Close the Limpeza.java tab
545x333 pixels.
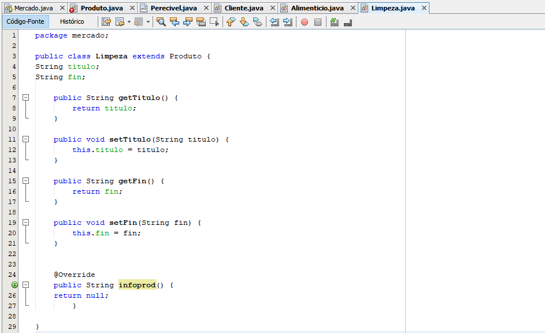click(424, 8)
